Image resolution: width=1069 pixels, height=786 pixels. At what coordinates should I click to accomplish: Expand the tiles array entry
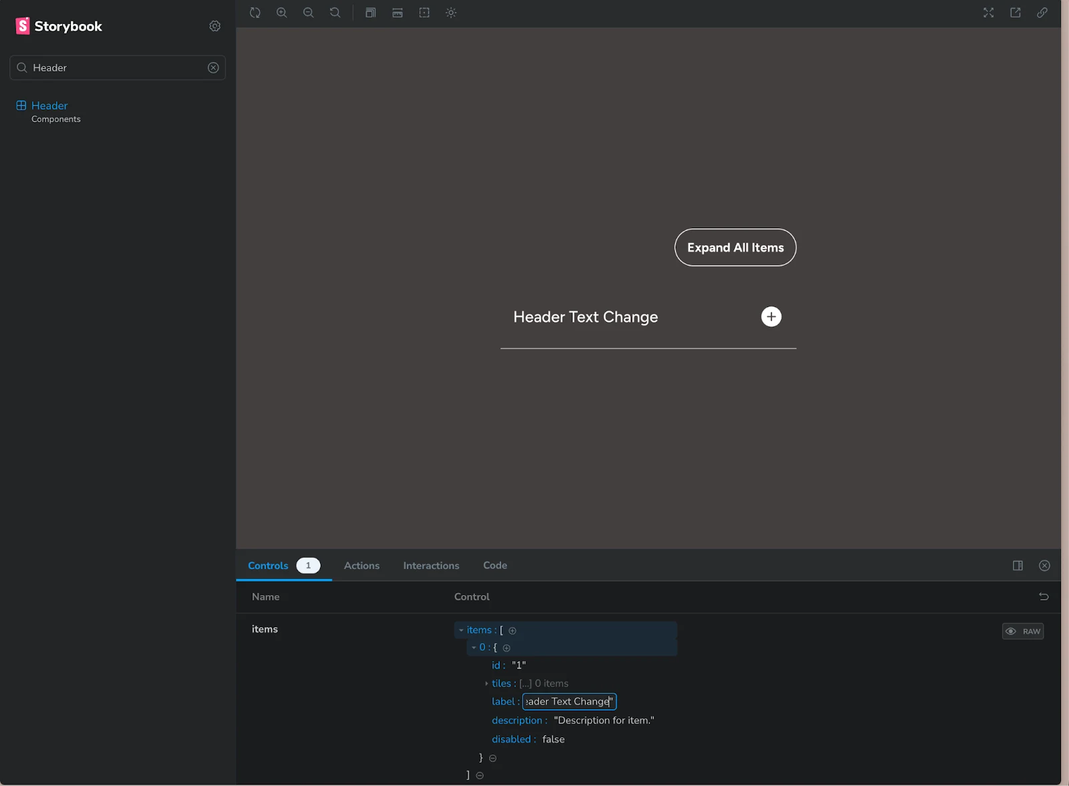[x=486, y=683]
